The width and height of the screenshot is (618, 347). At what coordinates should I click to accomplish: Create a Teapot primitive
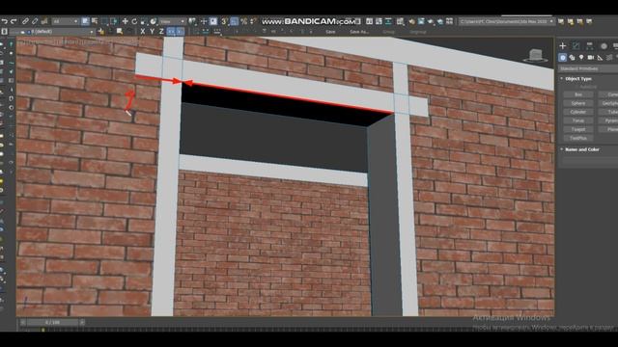pos(578,129)
